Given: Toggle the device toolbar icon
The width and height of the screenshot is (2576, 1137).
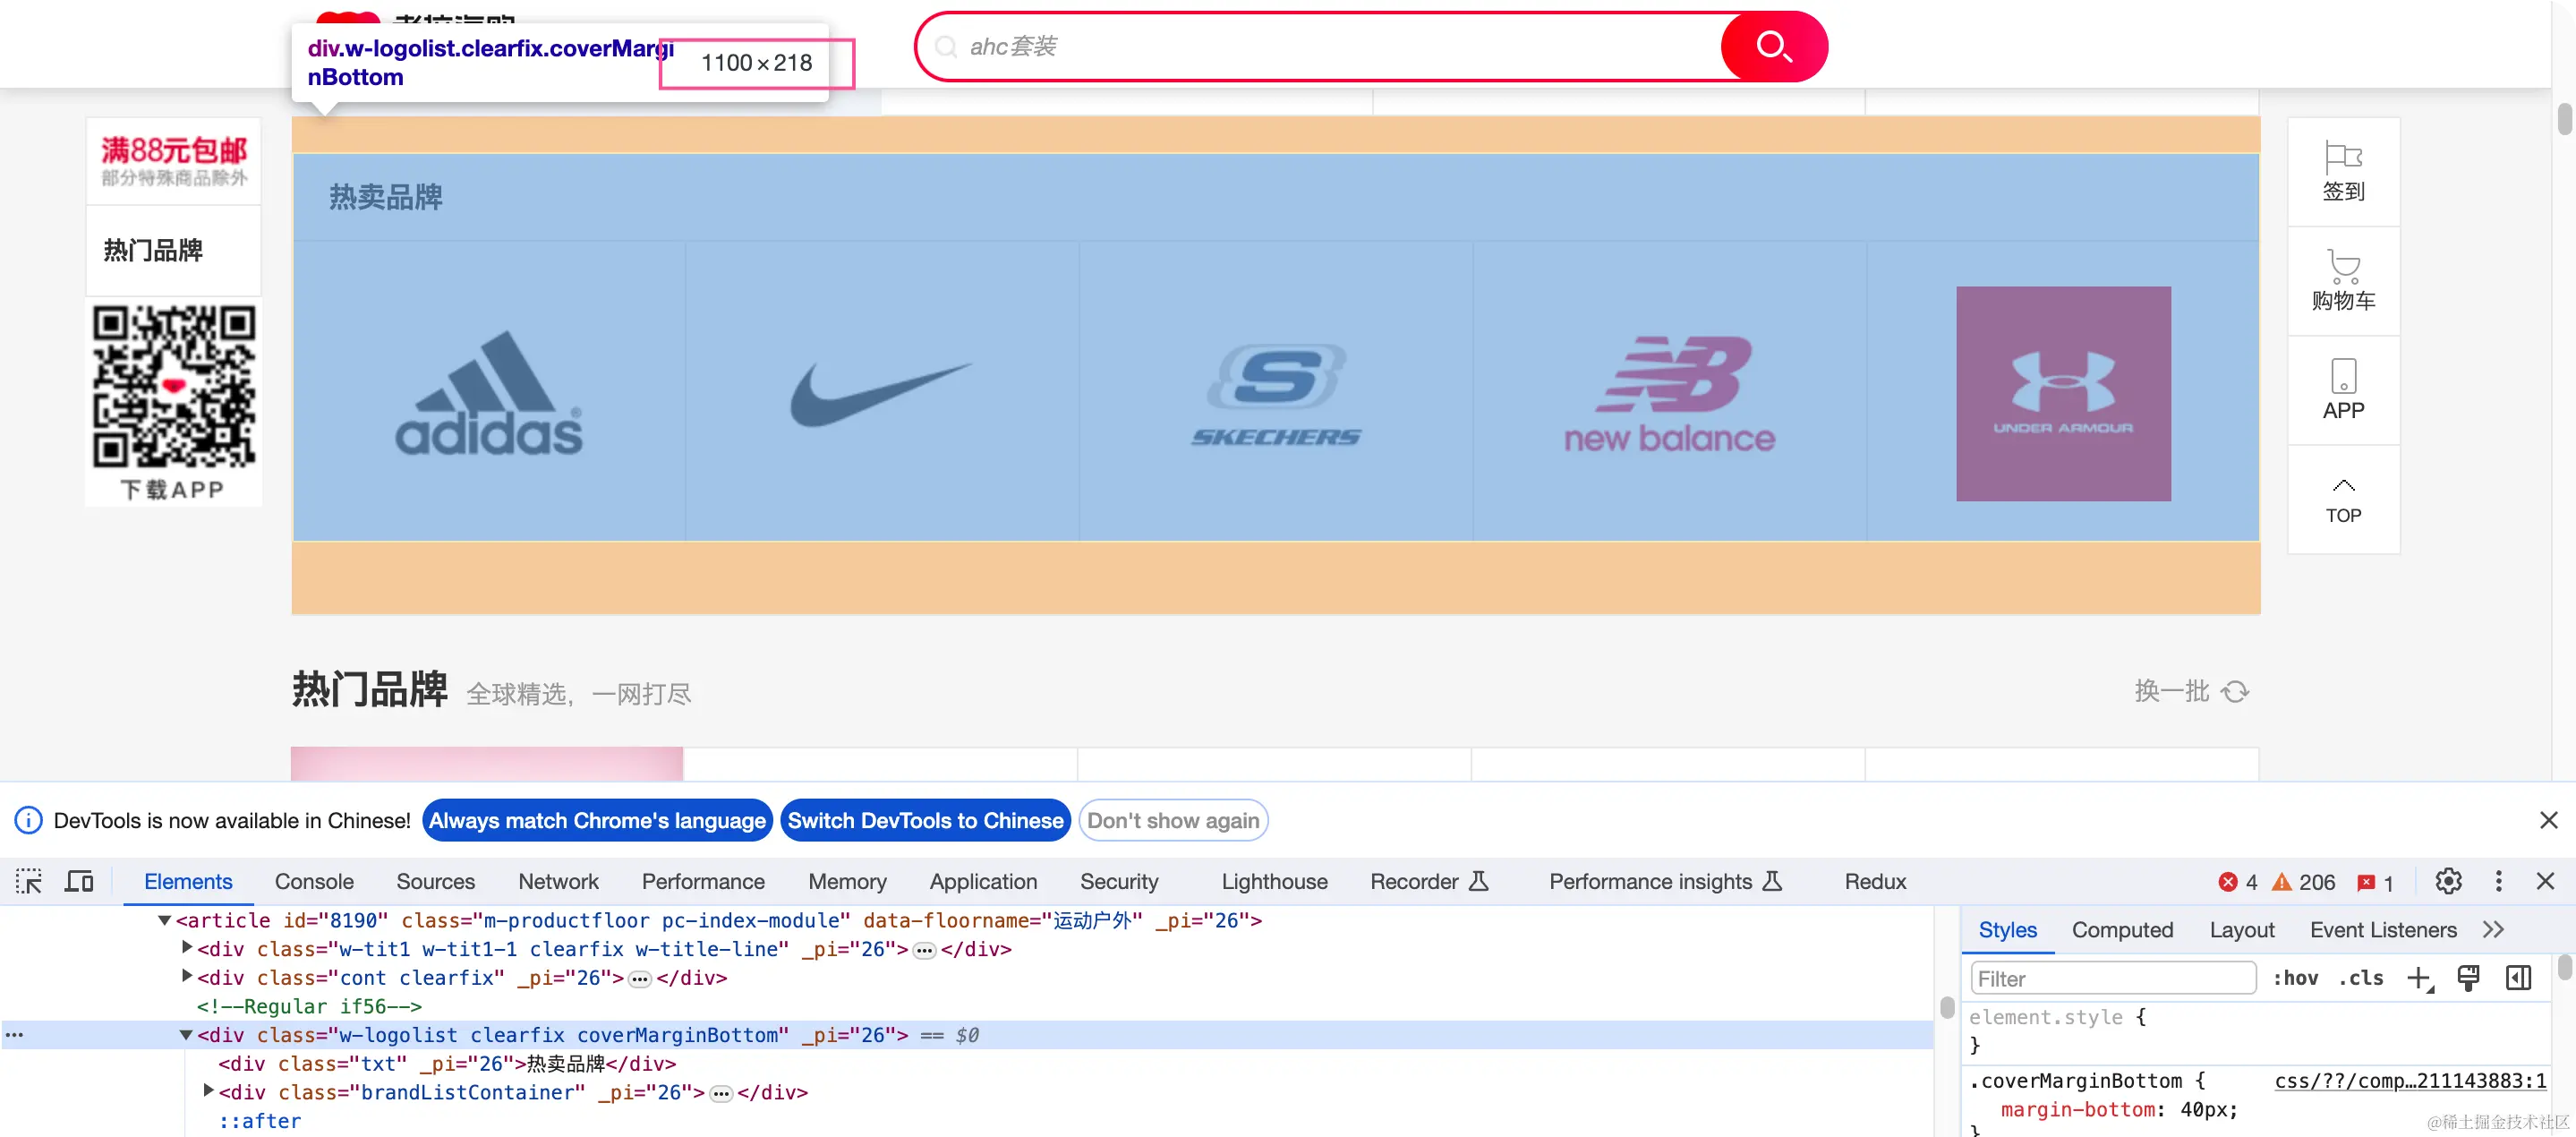Looking at the screenshot, I should pos(79,881).
